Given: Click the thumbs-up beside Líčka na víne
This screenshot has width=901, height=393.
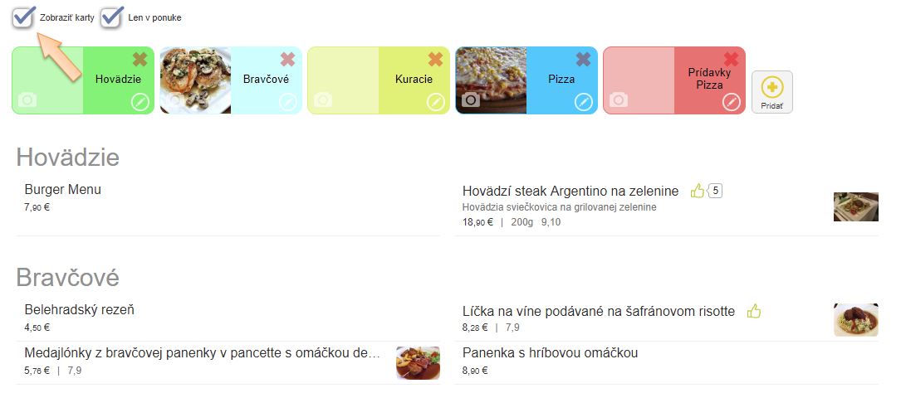Looking at the screenshot, I should click(754, 312).
